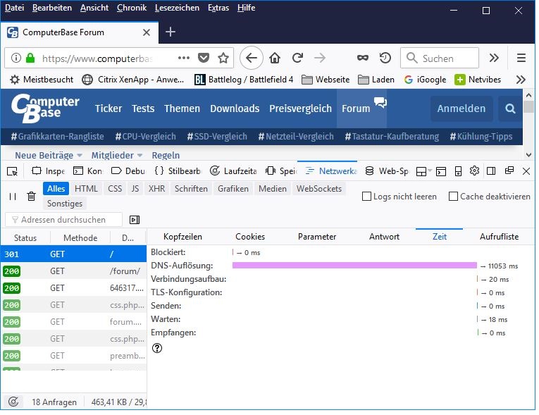539x415 pixels.
Task: Toggle the XHR request filter
Action: click(156, 189)
